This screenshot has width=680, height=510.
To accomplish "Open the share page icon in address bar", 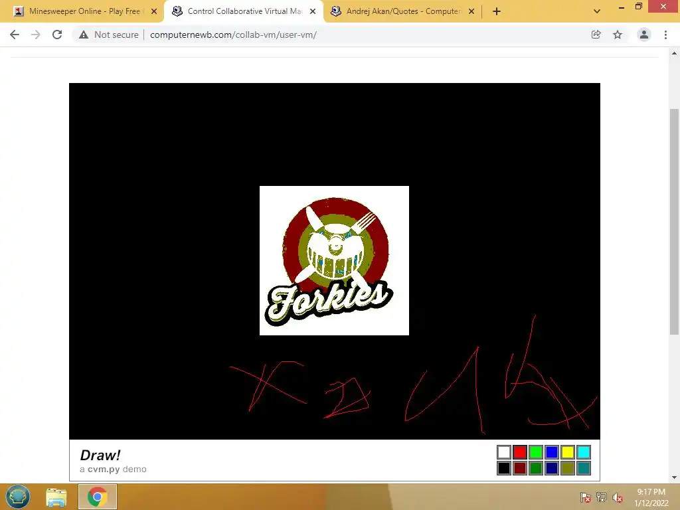I will pyautogui.click(x=596, y=35).
